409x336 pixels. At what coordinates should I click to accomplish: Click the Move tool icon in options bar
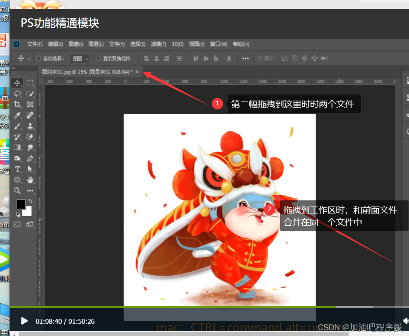[x=21, y=58]
